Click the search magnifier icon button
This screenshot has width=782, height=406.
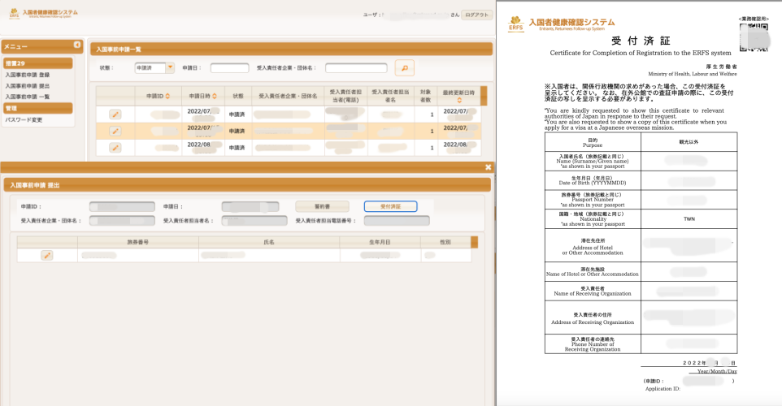[404, 68]
